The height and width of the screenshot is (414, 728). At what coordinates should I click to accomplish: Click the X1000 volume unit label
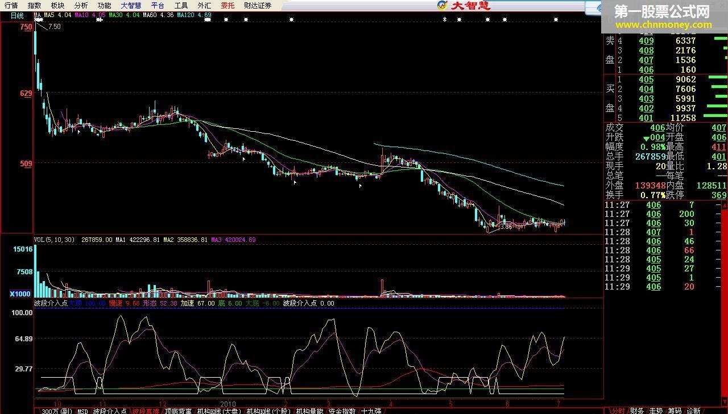tap(20, 294)
